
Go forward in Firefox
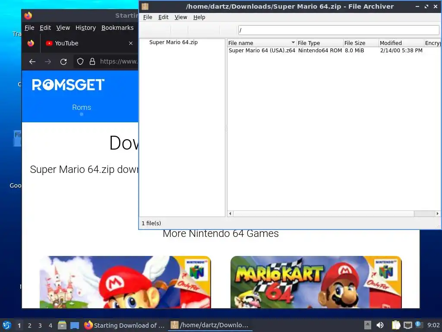(x=48, y=61)
